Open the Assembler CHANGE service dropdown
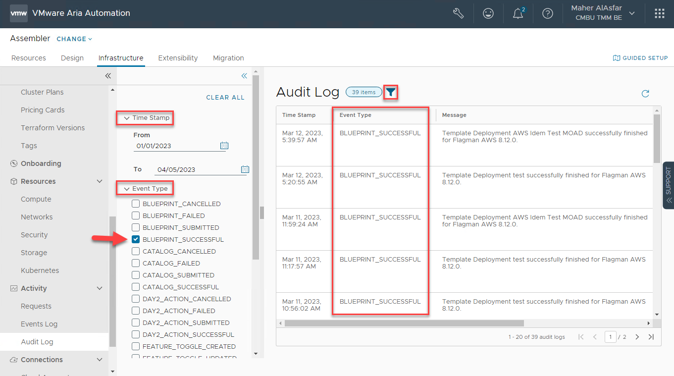This screenshot has width=674, height=376. tap(74, 39)
